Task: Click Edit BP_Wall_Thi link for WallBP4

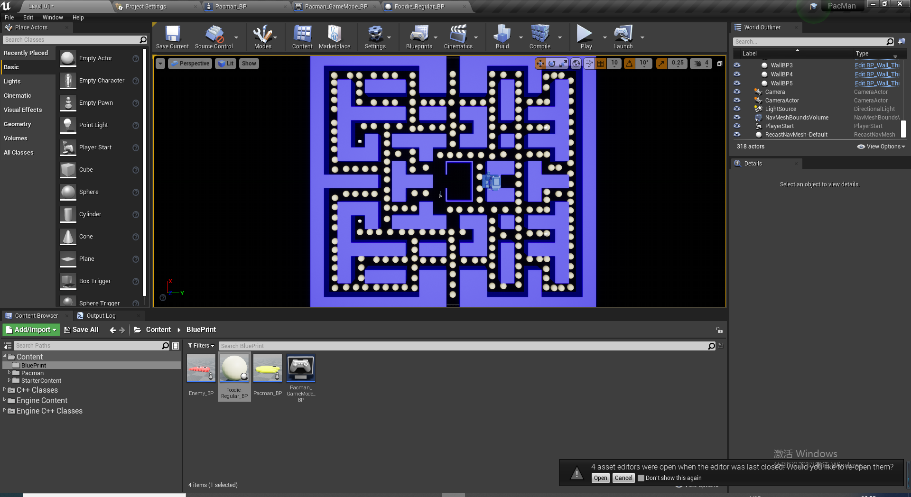Action: pos(876,74)
